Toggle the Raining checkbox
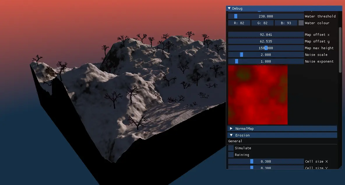 [231, 155]
